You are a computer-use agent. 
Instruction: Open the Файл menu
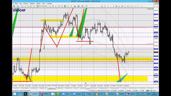[16, 3]
